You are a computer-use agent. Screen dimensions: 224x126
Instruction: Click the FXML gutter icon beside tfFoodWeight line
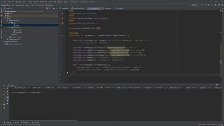[x=62, y=23]
